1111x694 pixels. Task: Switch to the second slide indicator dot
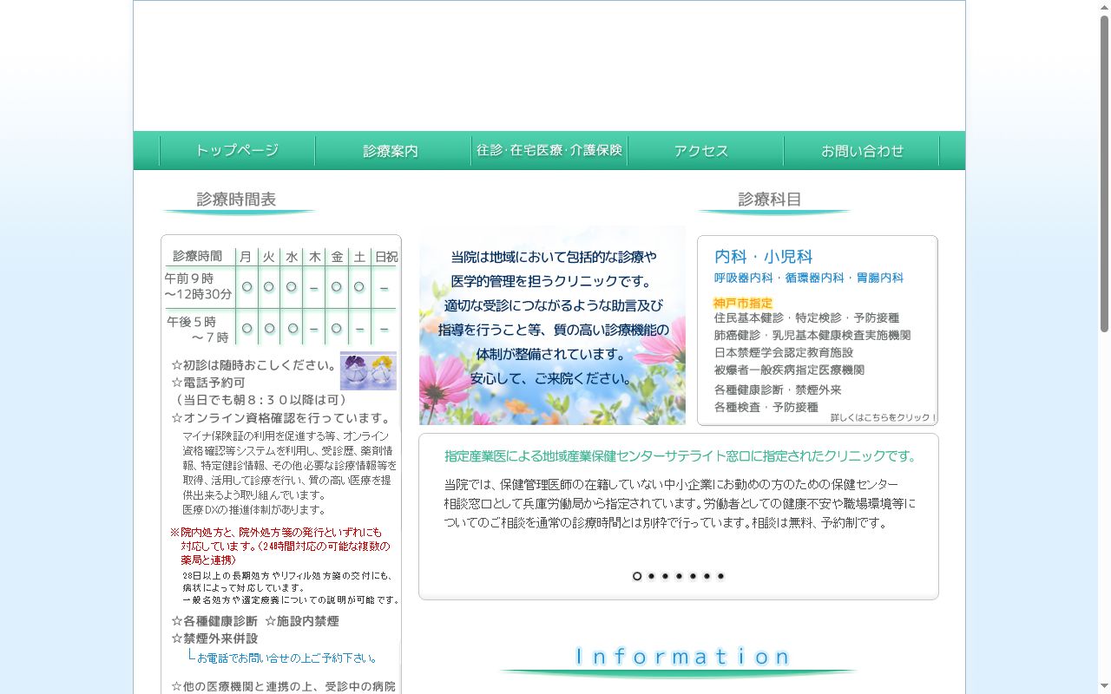tap(651, 576)
